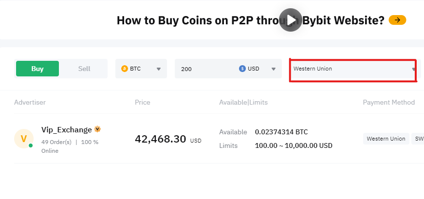Open the Vip_Exchange advertiser profile
The height and width of the screenshot is (199, 424).
(67, 130)
